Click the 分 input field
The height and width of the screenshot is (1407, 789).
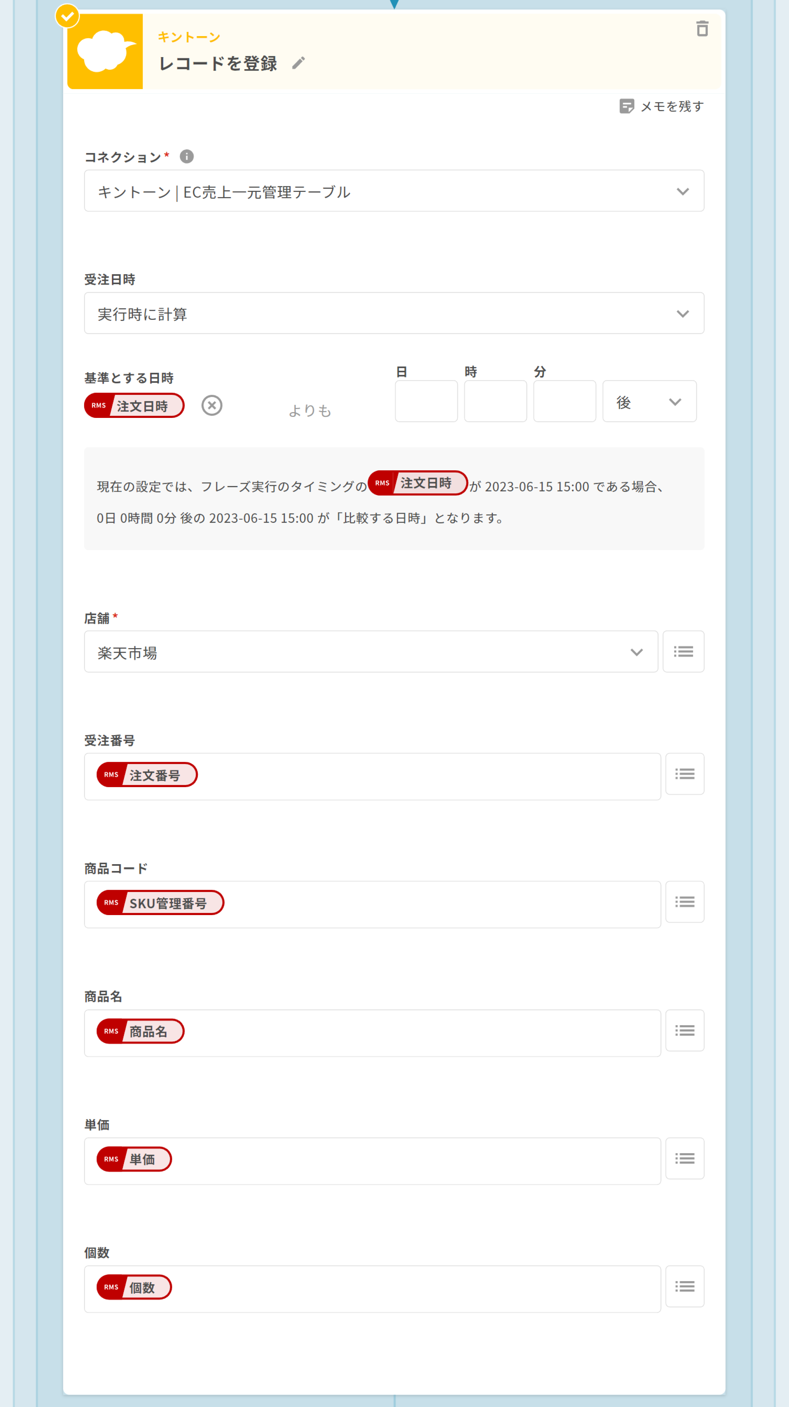(564, 402)
